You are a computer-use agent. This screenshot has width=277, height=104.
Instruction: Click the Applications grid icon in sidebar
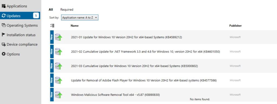(x=4, y=6)
